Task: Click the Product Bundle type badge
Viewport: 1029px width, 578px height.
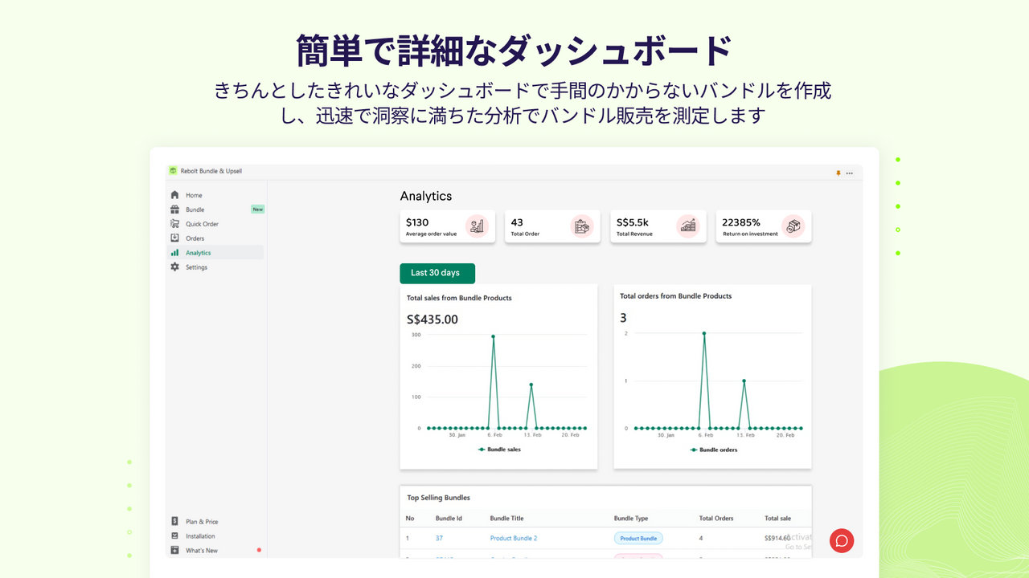Action: coord(638,538)
